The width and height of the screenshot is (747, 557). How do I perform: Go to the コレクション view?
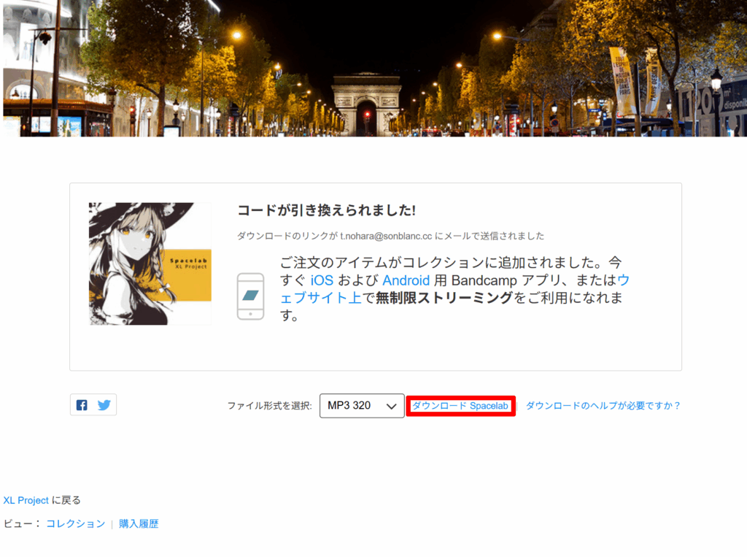coord(76,523)
